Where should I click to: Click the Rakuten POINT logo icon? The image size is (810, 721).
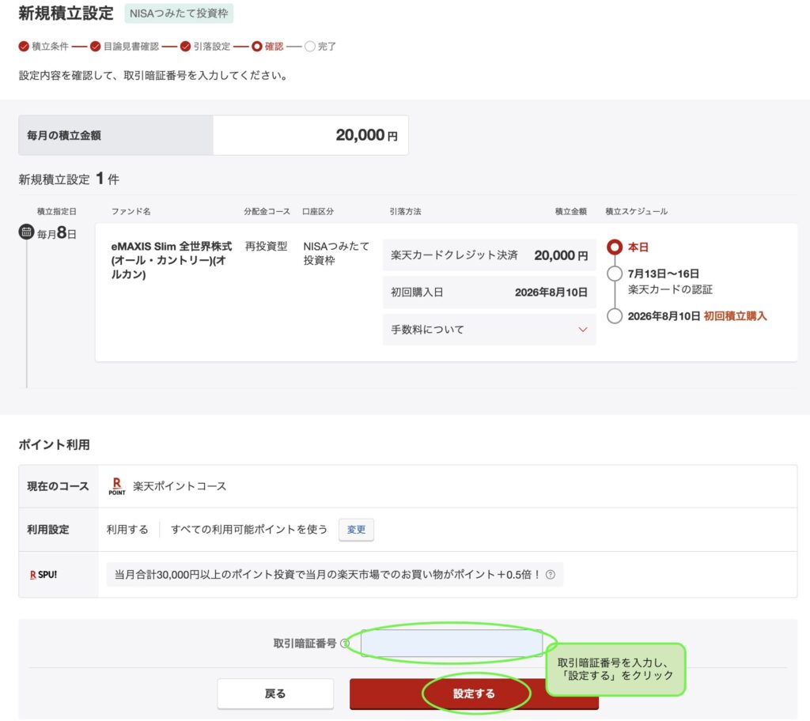tap(117, 486)
